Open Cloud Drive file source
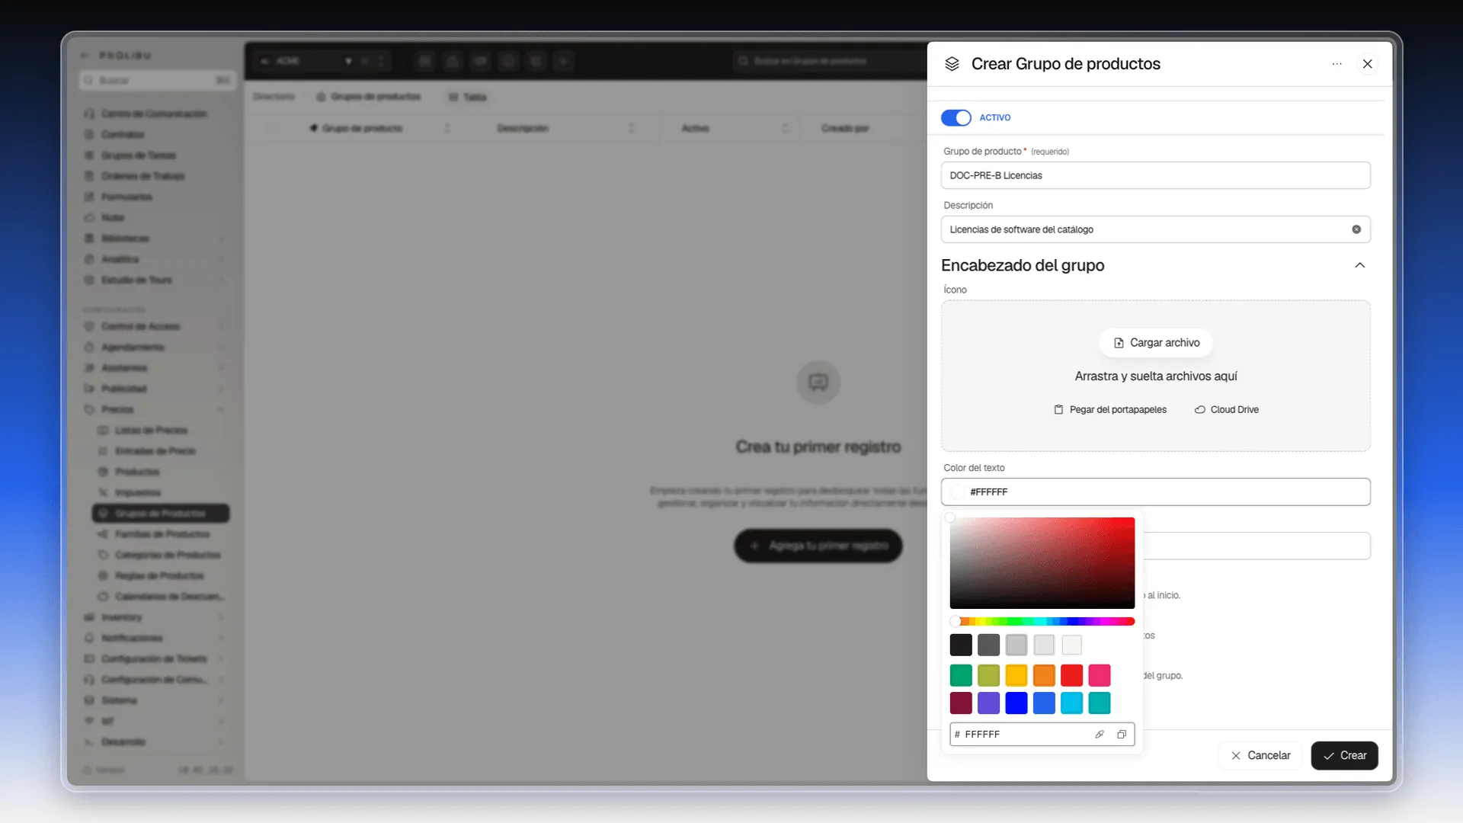The width and height of the screenshot is (1463, 823). 1226,410
